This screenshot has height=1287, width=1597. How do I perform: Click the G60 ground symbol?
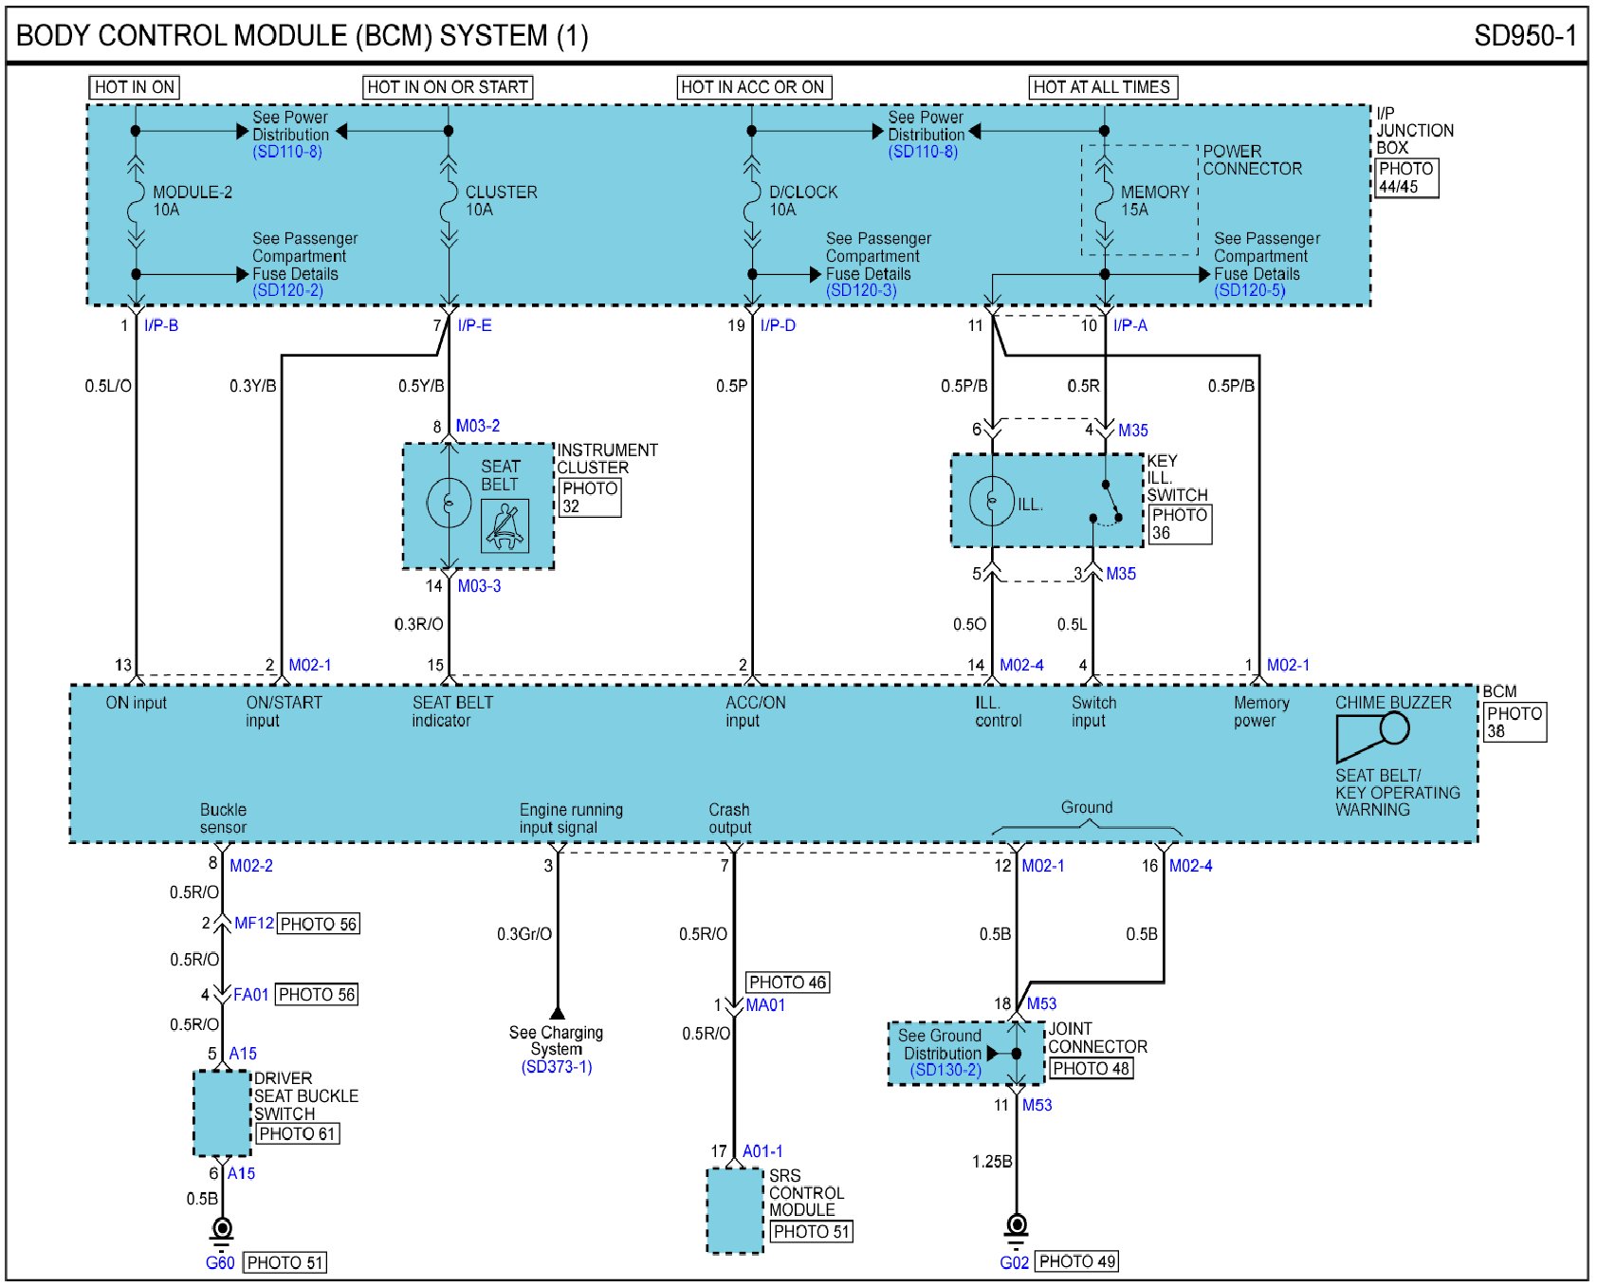click(222, 1230)
